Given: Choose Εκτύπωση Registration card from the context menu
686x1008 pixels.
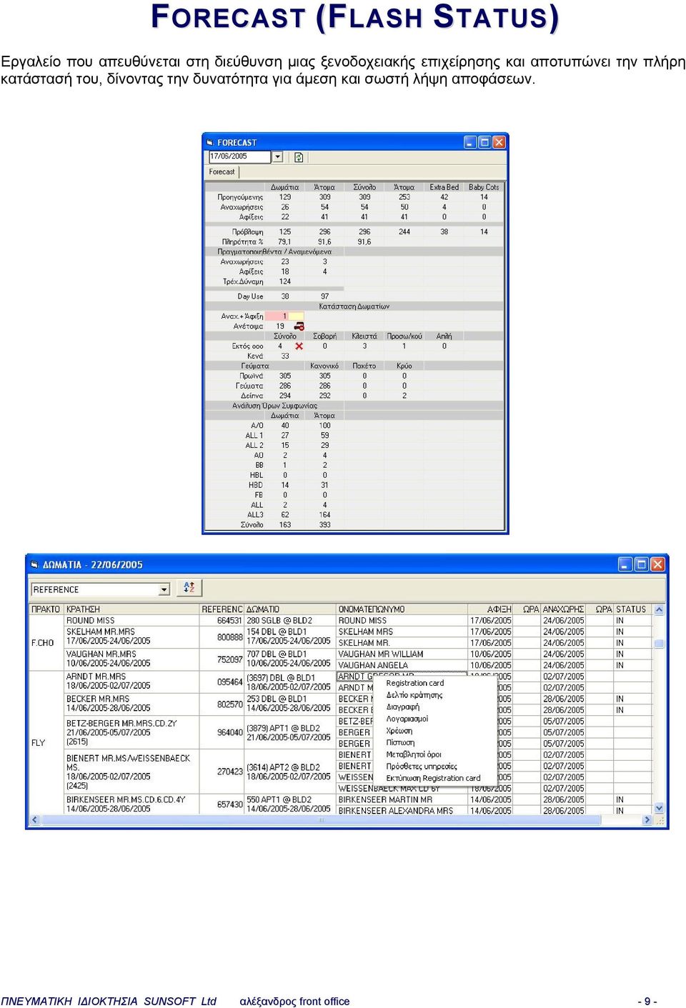Looking at the screenshot, I should 433,779.
